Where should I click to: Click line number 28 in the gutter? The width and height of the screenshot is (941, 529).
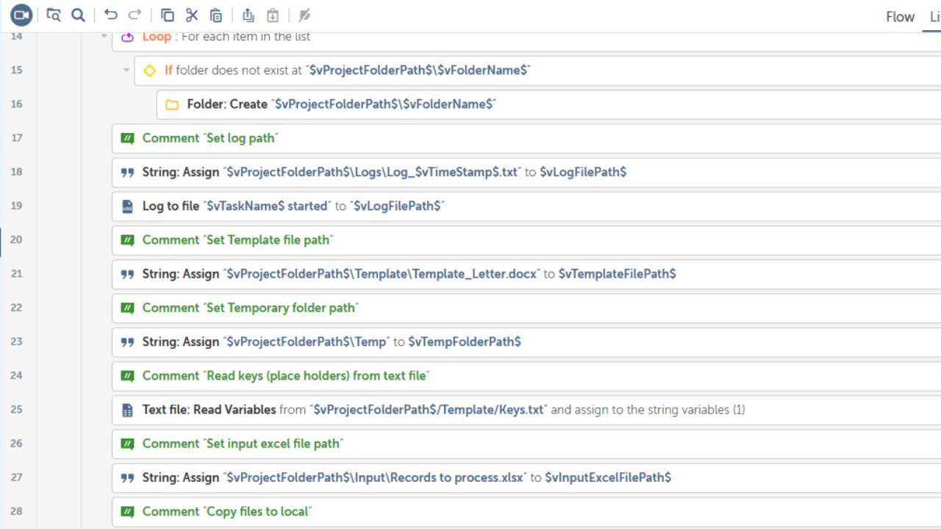click(17, 511)
